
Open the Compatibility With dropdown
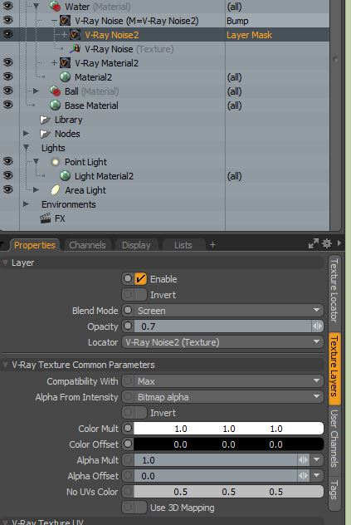click(x=223, y=381)
